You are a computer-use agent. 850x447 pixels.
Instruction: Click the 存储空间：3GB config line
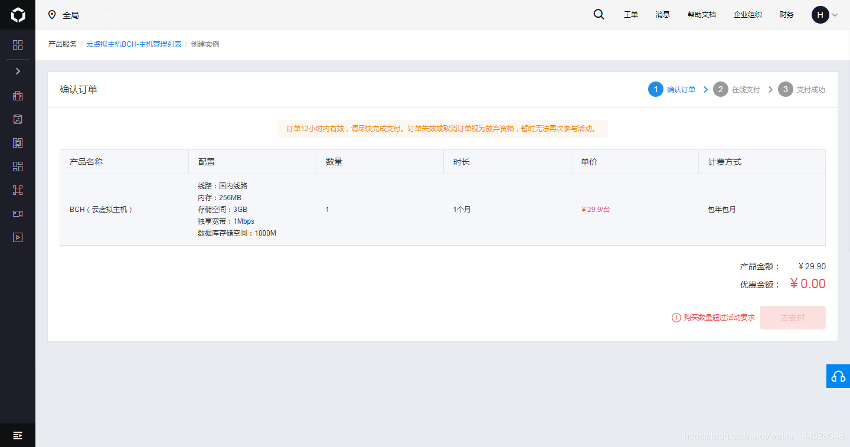click(x=223, y=210)
